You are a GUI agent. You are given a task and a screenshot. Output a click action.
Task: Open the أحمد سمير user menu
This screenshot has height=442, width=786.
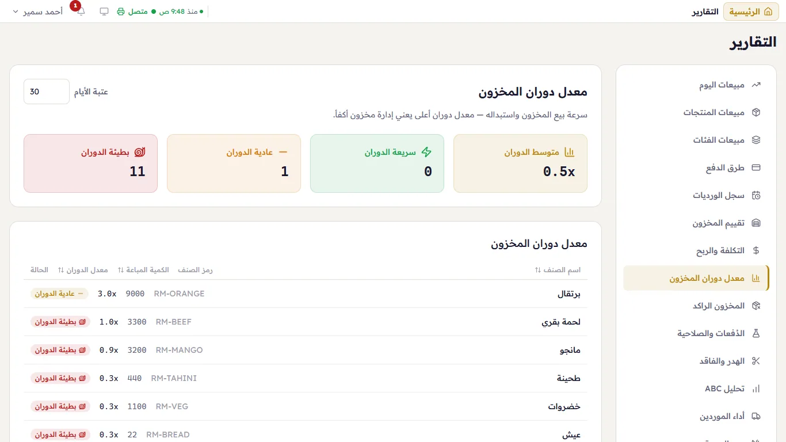(x=37, y=12)
